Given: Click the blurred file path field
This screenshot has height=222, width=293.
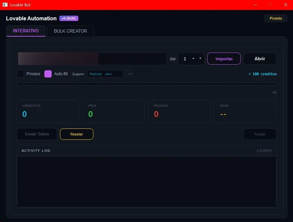Looking at the screenshot, I should coord(92,59).
